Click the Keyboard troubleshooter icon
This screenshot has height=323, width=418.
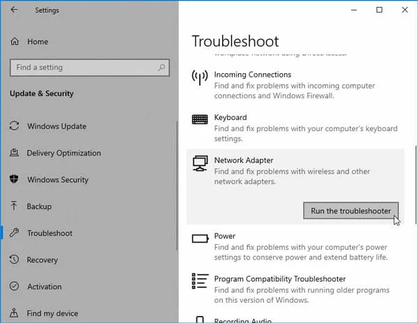click(x=200, y=119)
